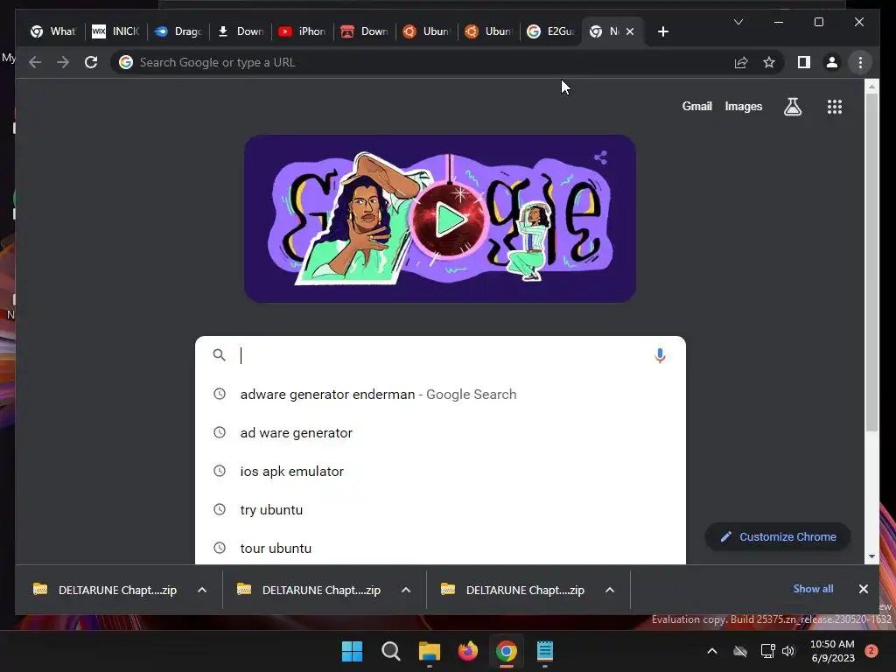Click the Customize Chrome button
The height and width of the screenshot is (672, 896).
click(x=778, y=536)
